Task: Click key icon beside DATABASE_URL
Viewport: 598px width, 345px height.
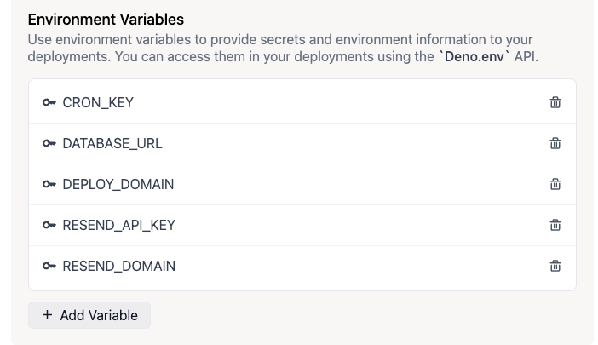Action: point(49,143)
